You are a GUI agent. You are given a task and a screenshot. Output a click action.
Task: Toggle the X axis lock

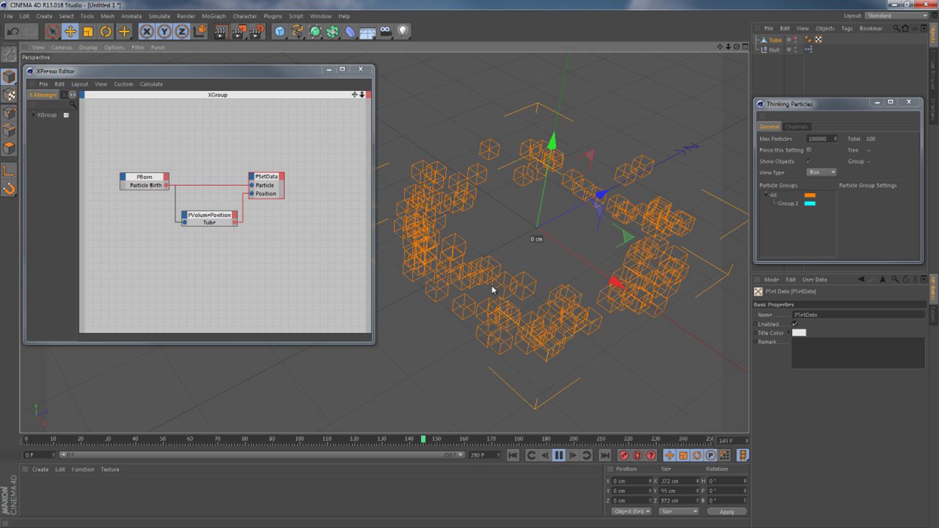coord(147,32)
